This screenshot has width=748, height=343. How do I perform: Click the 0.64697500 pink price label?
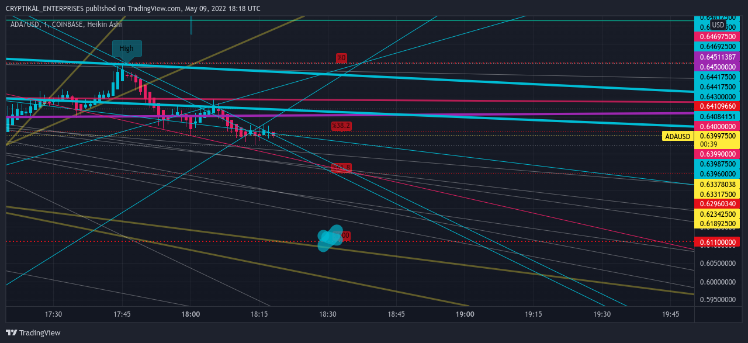(717, 36)
